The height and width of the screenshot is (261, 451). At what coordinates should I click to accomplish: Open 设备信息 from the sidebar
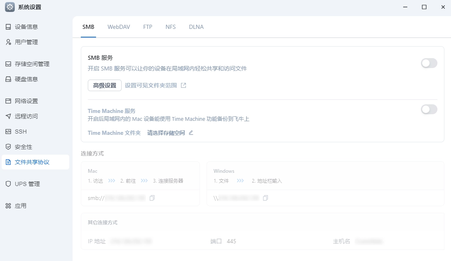[27, 26]
